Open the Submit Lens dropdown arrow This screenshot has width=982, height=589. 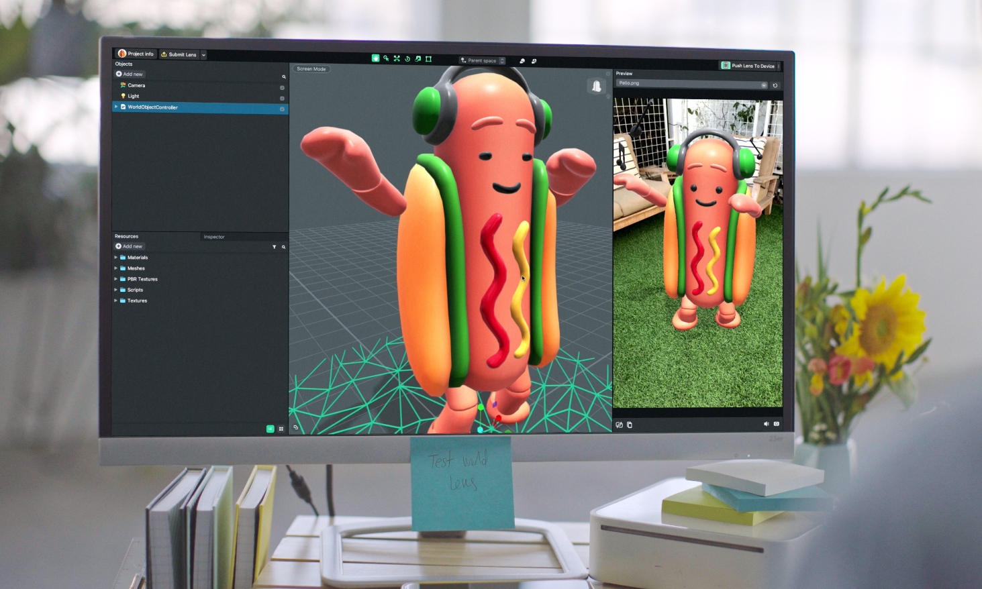coord(203,55)
